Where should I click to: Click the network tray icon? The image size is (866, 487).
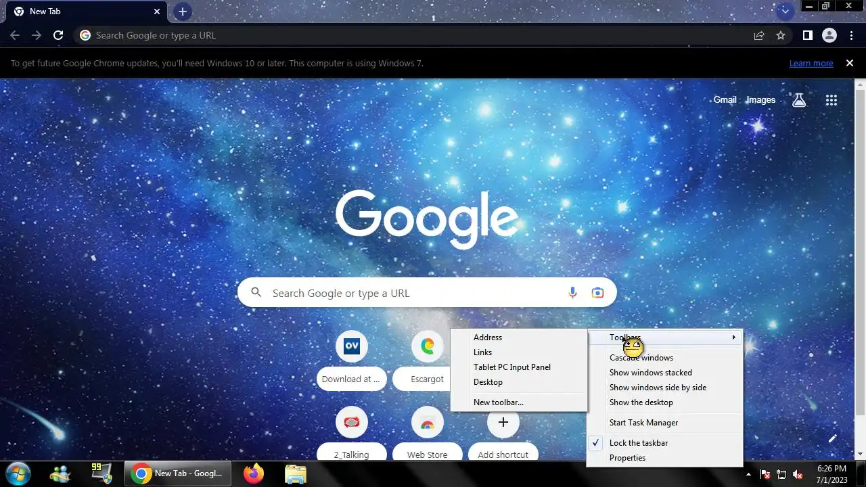(x=781, y=474)
